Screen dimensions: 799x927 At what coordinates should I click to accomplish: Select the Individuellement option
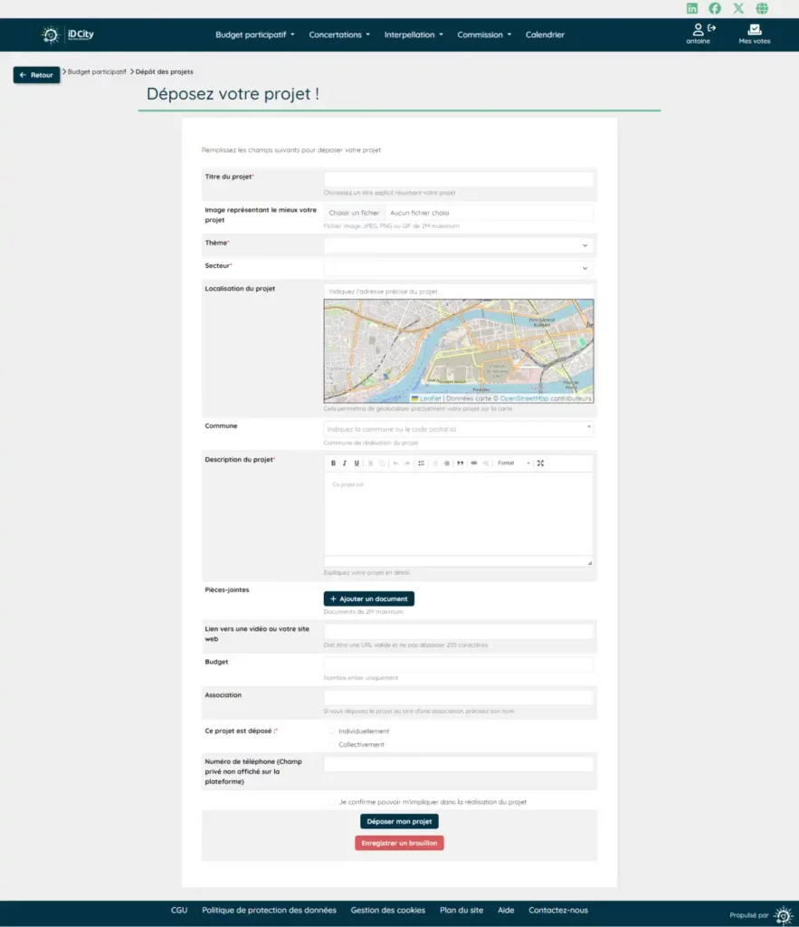[332, 731]
